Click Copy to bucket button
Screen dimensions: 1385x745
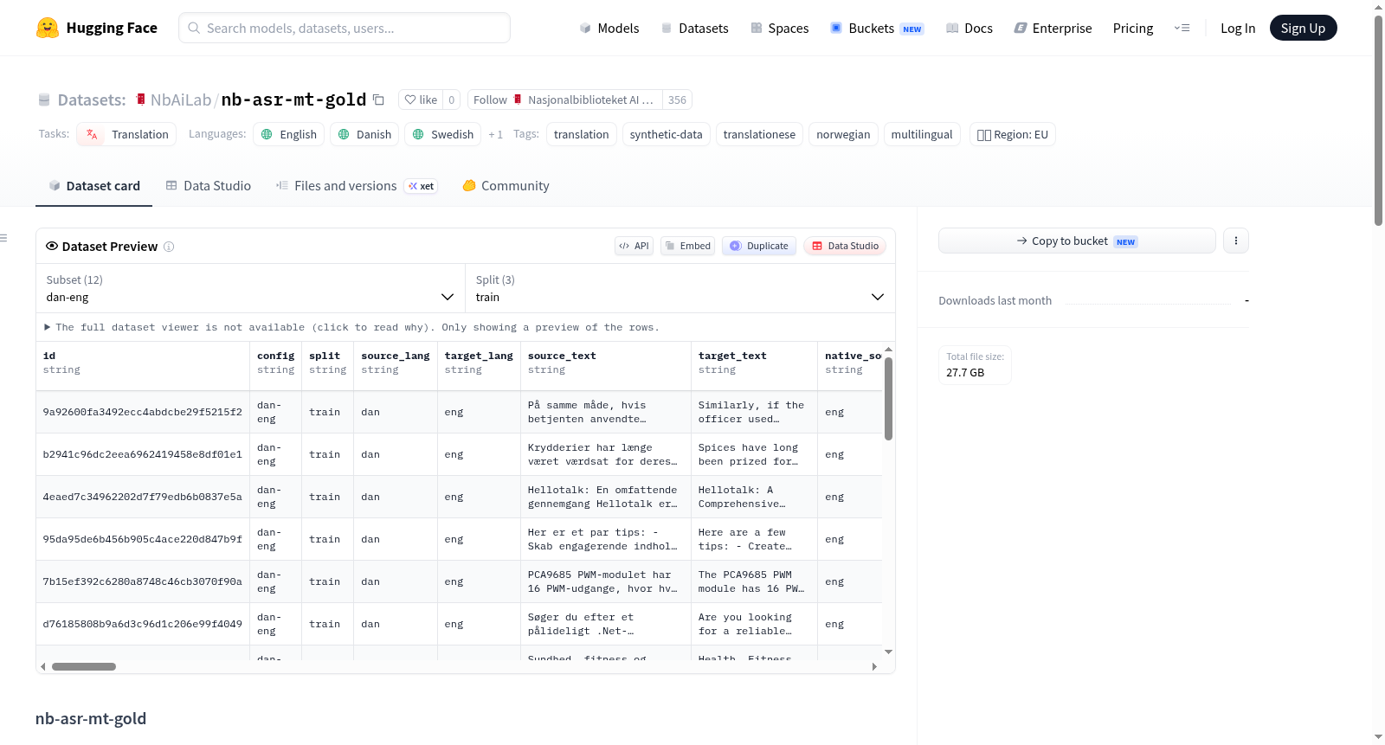1077,241
